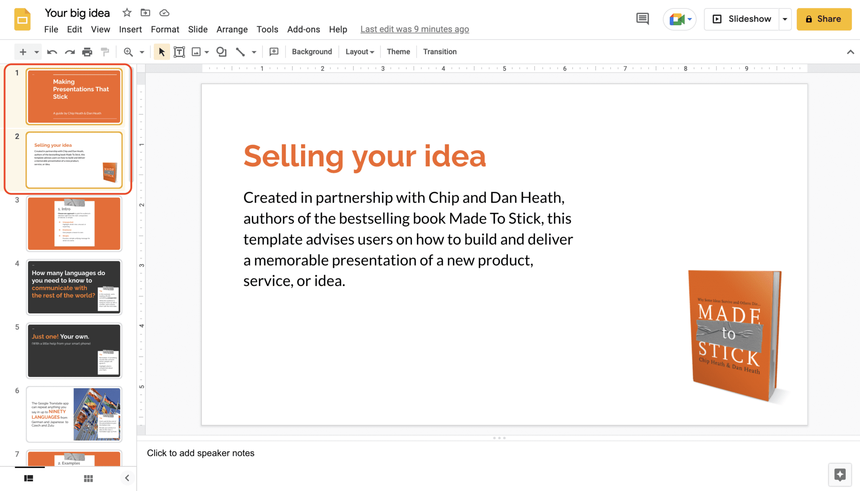Insert a text box
The height and width of the screenshot is (491, 860).
(179, 52)
